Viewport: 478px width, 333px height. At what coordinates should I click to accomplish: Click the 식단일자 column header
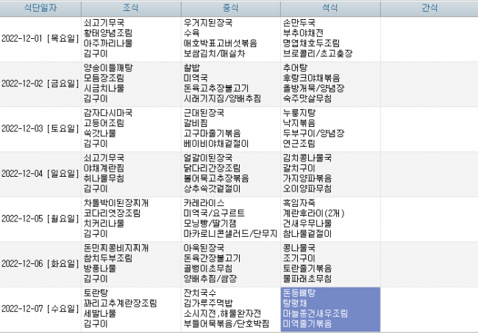click(x=40, y=7)
